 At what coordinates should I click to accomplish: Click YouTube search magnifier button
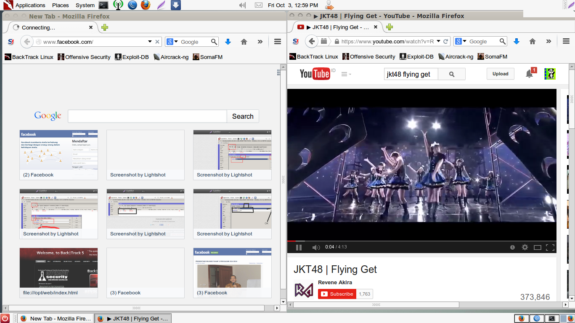[452, 74]
